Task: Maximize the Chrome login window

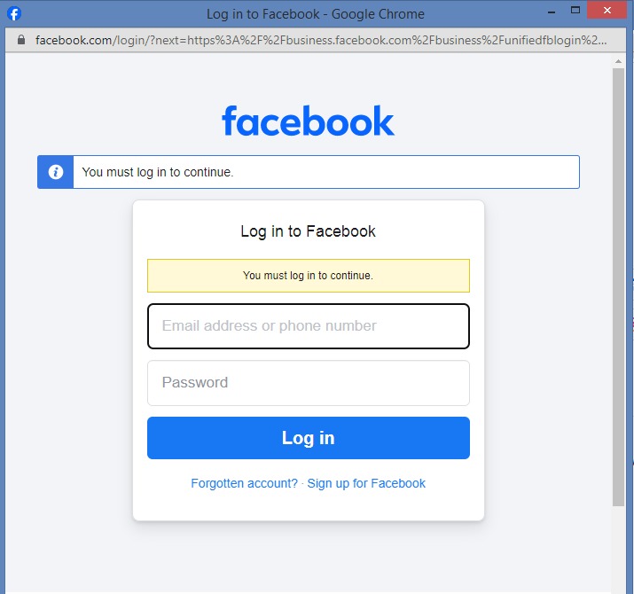Action: click(575, 10)
